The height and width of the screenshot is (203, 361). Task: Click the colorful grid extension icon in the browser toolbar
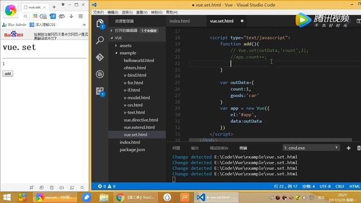(x=35, y=16)
